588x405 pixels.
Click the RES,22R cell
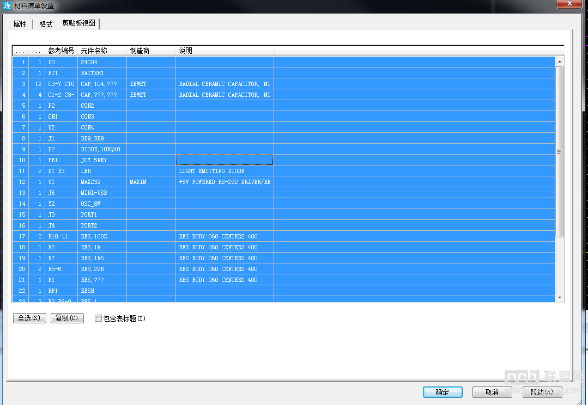pyautogui.click(x=102, y=268)
